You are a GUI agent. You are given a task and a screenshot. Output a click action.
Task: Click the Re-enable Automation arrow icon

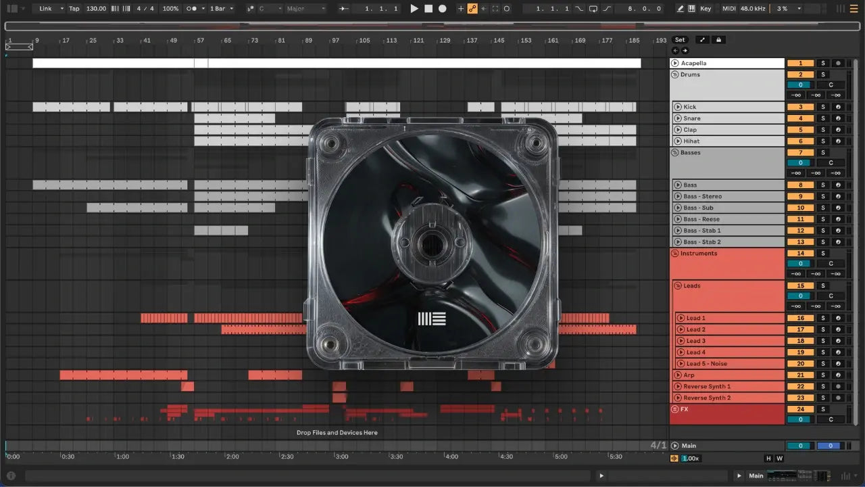[x=484, y=9]
